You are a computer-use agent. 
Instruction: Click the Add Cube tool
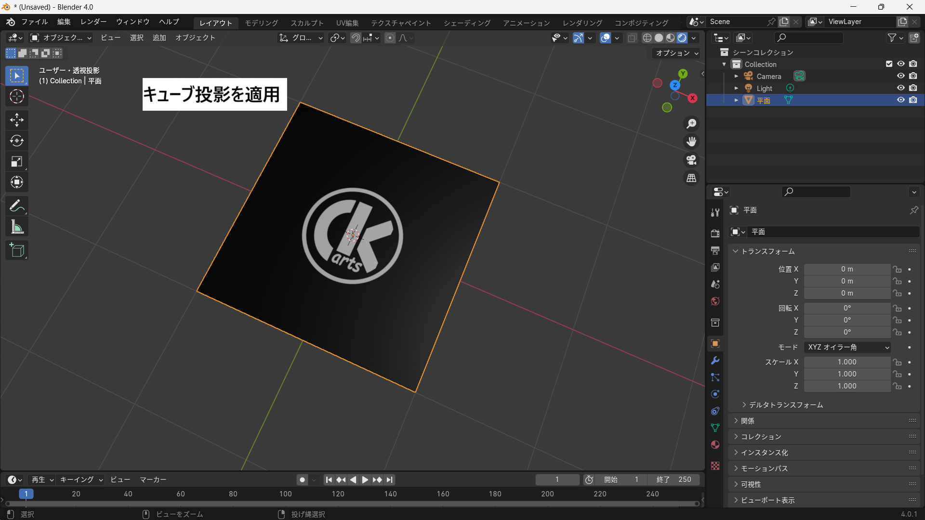(x=17, y=250)
